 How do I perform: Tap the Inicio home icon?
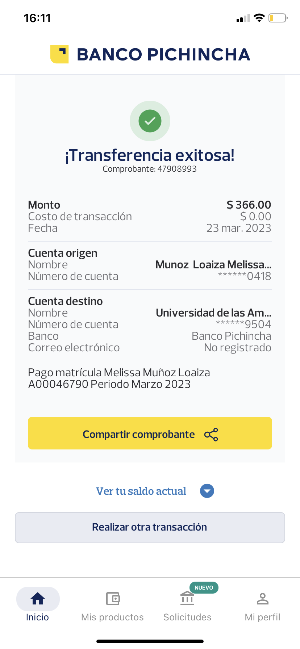[x=38, y=599]
